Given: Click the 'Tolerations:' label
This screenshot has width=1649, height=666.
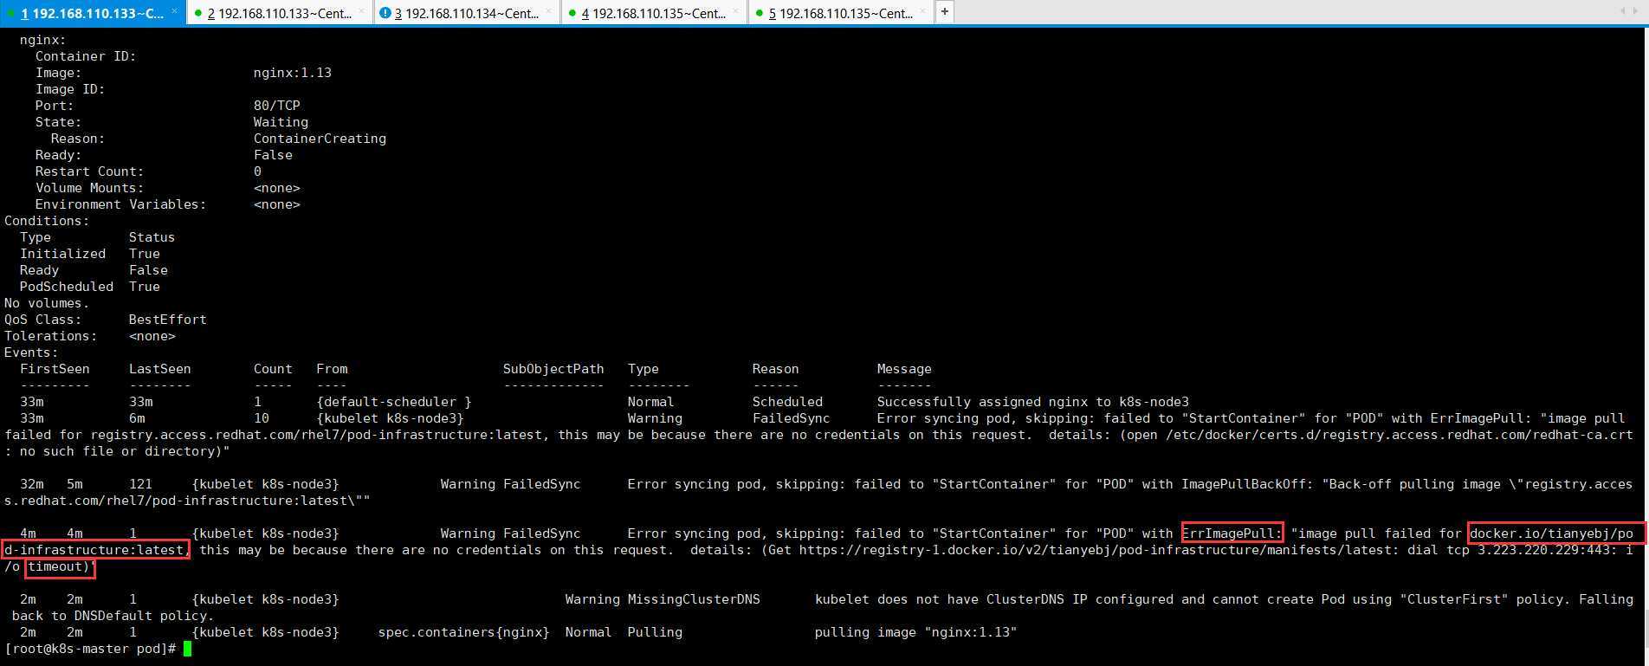Looking at the screenshot, I should (50, 336).
